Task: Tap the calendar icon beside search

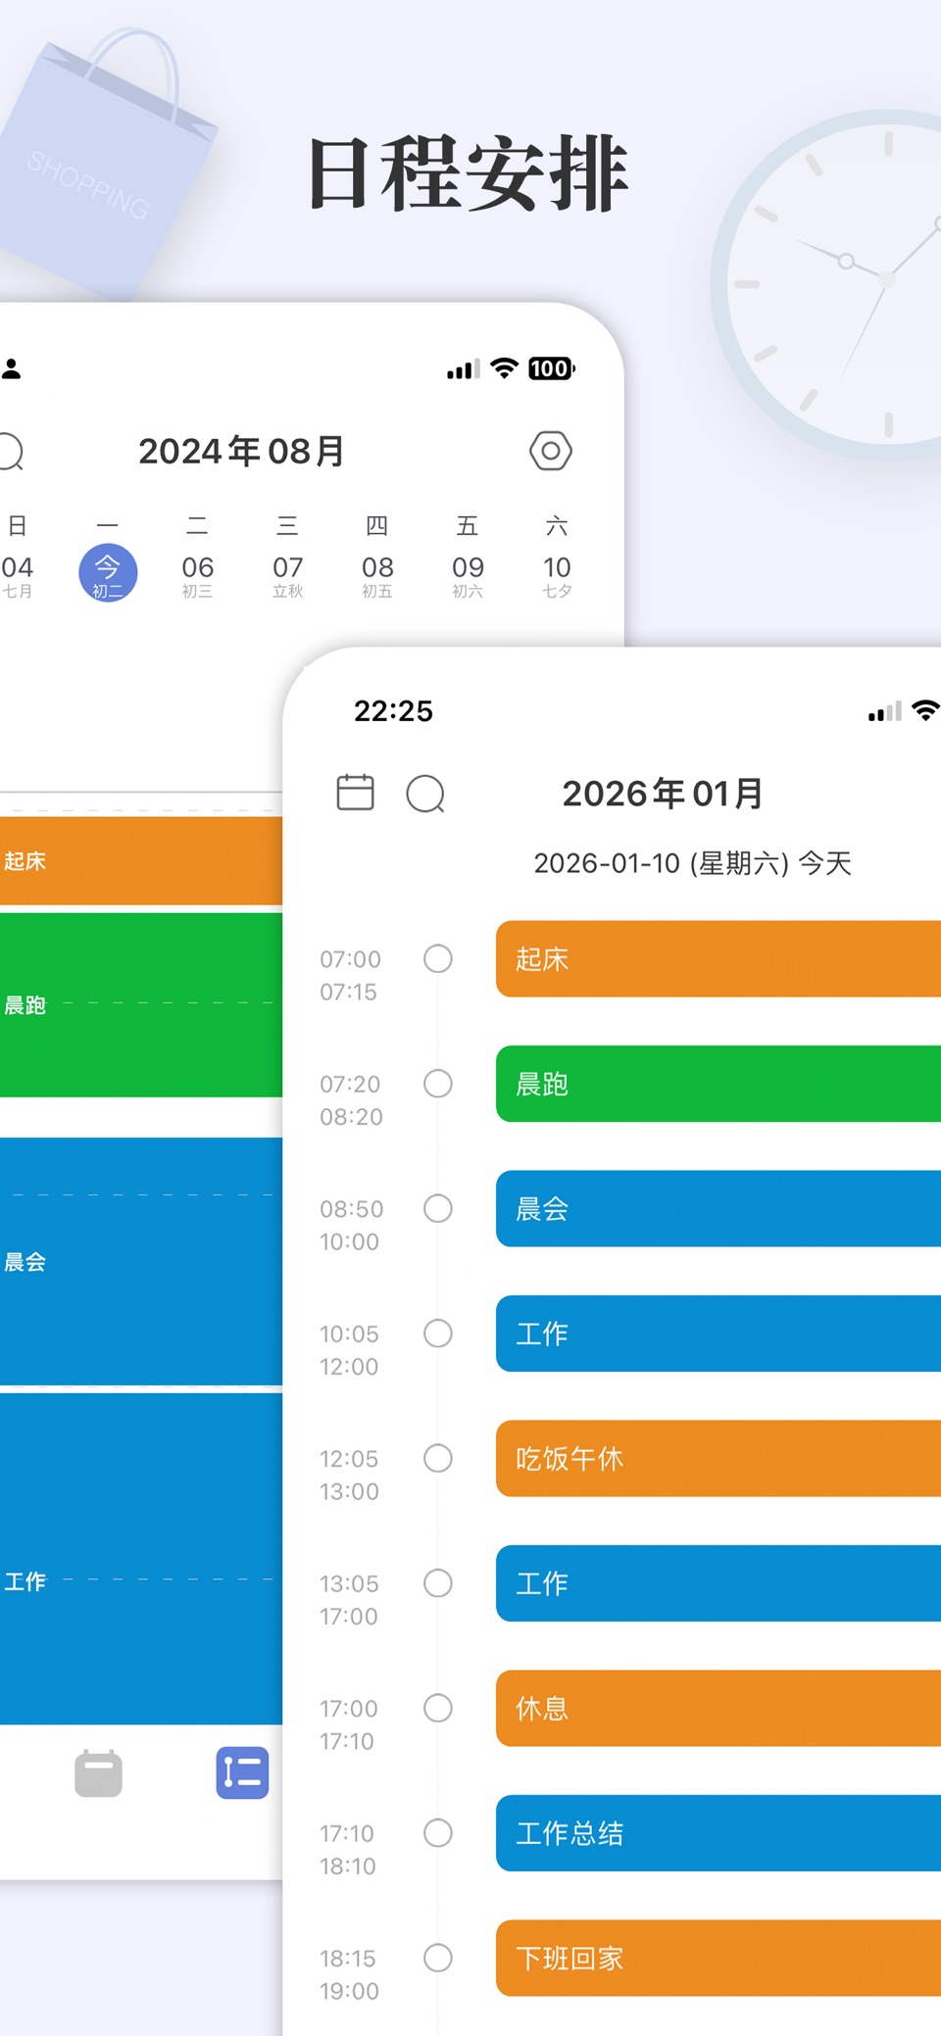Action: [355, 792]
